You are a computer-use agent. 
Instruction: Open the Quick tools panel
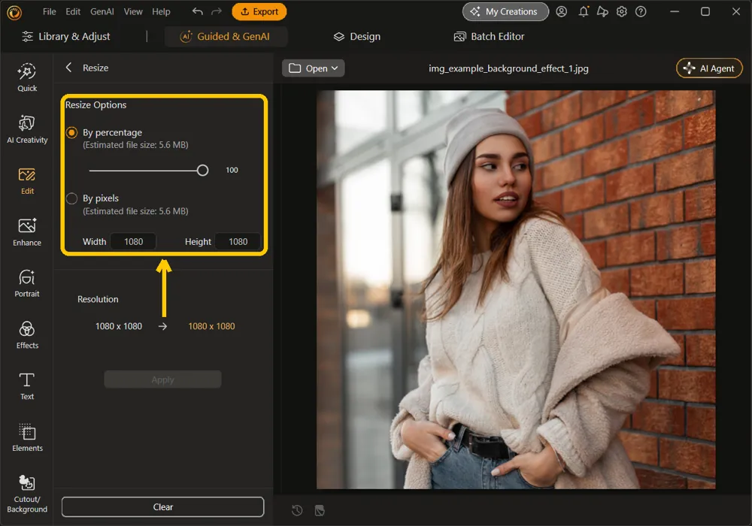pos(27,77)
